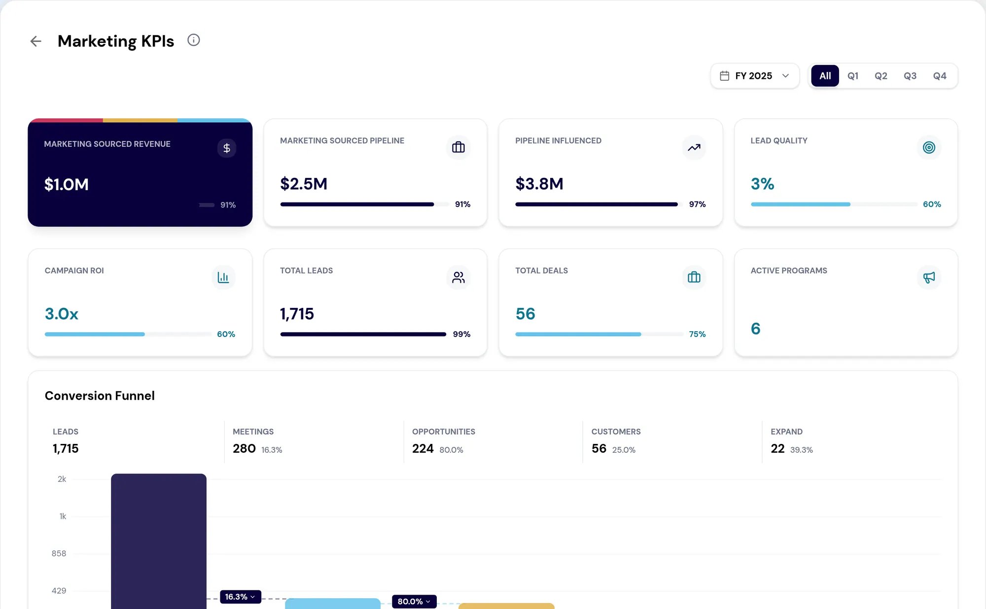Click briefcase icon on Marketing Sourced Pipeline card
986x609 pixels.
pos(458,147)
